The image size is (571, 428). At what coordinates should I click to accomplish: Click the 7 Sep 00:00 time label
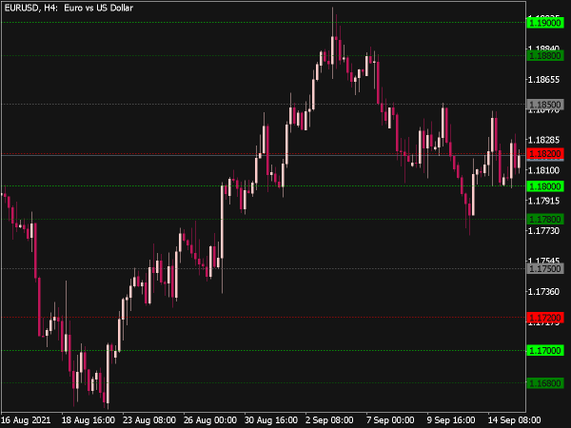click(x=390, y=420)
